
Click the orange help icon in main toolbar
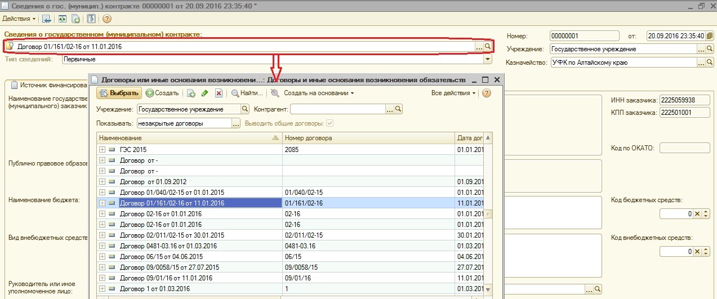tap(106, 19)
